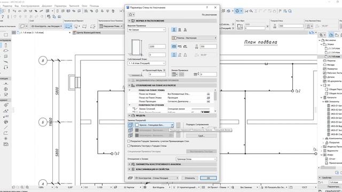Toggle edge surface override
The image size is (342, 192).
point(130,130)
